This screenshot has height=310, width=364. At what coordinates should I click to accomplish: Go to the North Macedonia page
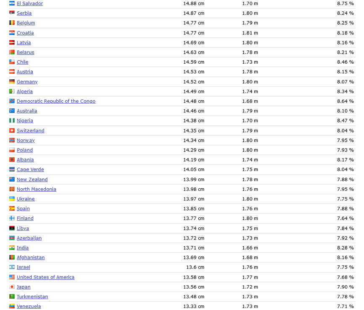(x=36, y=189)
